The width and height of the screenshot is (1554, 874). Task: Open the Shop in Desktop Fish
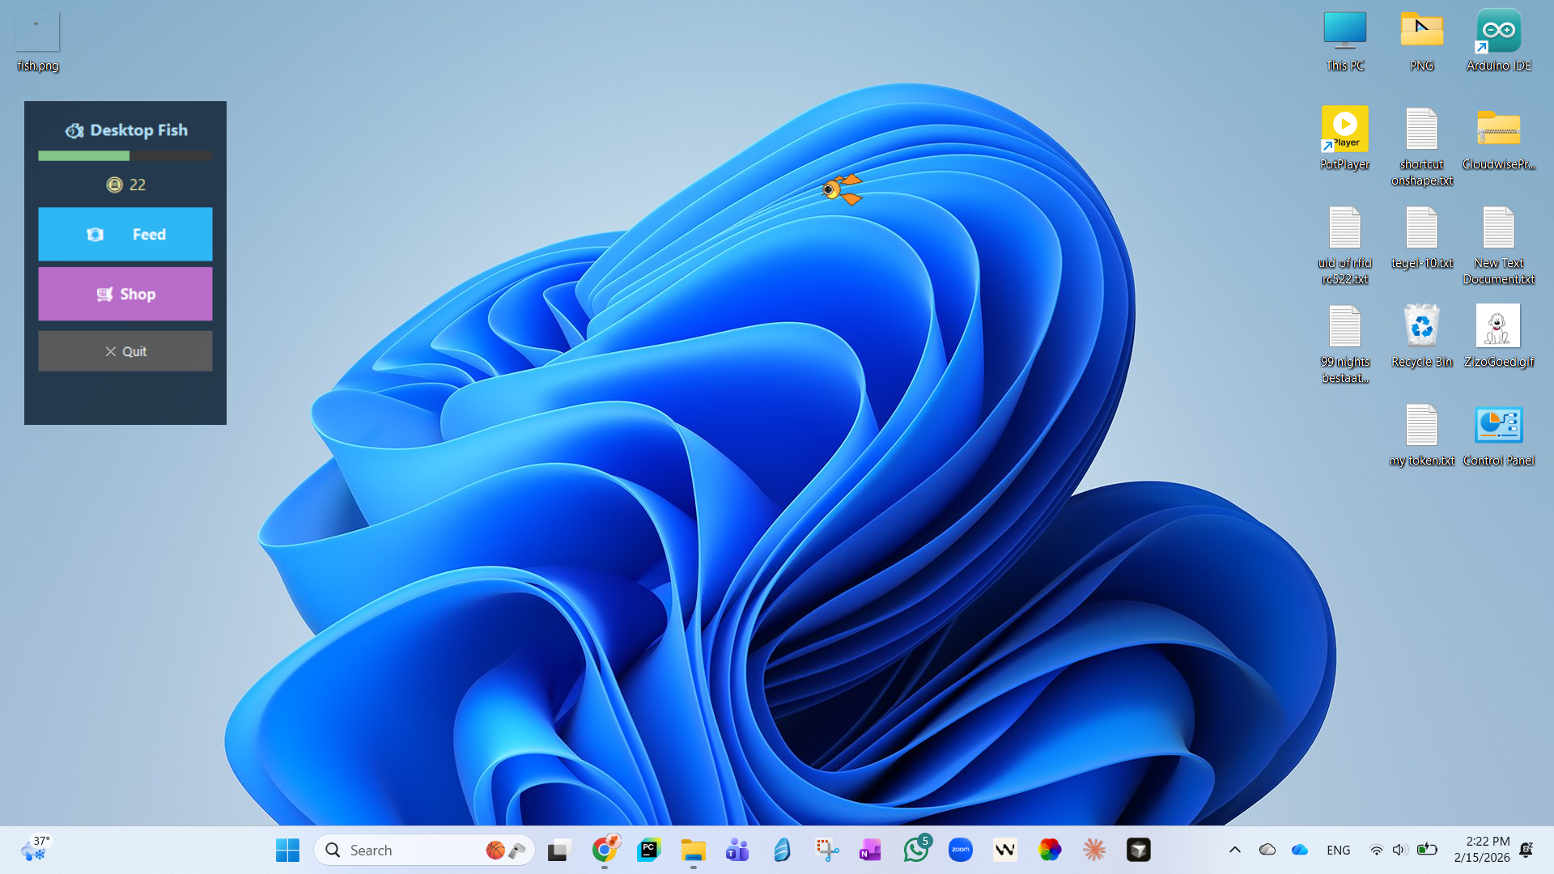click(x=125, y=294)
